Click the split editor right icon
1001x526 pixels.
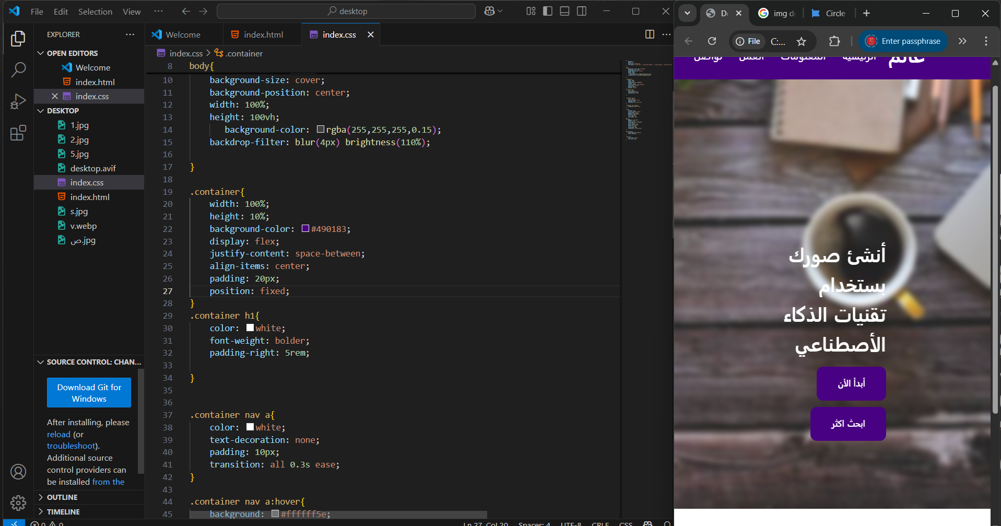[650, 34]
